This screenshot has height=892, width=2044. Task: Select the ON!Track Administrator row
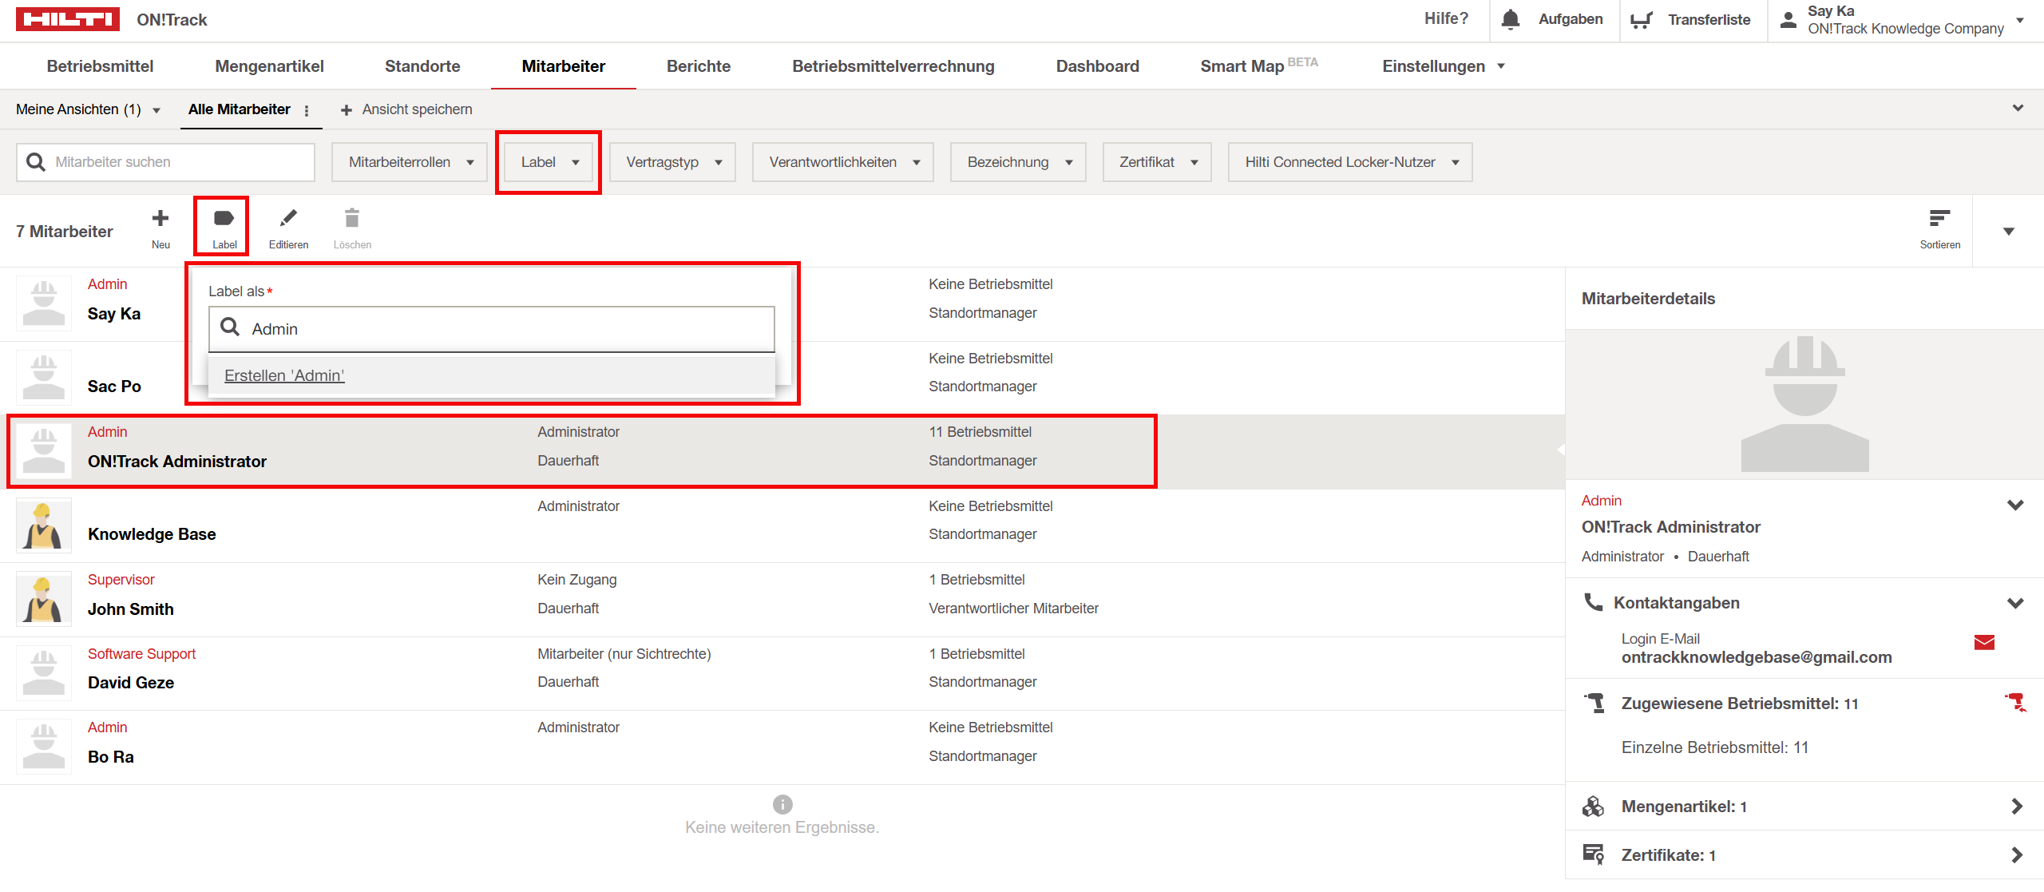coord(782,452)
